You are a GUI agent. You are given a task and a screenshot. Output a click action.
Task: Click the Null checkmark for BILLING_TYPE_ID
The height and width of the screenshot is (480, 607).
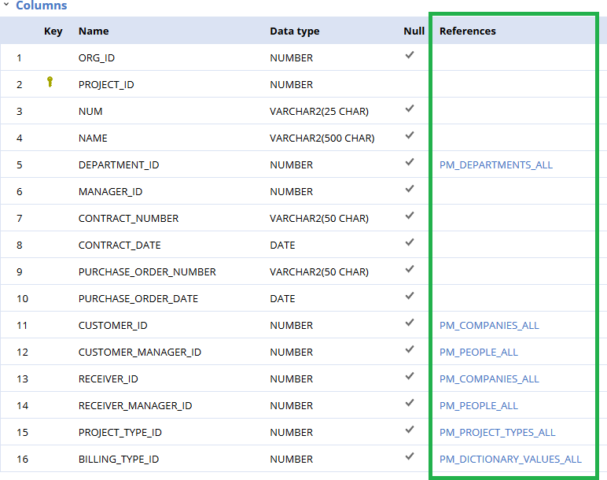click(x=409, y=457)
